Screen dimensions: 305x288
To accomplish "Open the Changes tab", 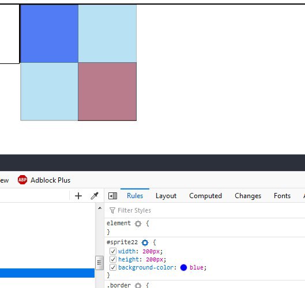I will (248, 196).
